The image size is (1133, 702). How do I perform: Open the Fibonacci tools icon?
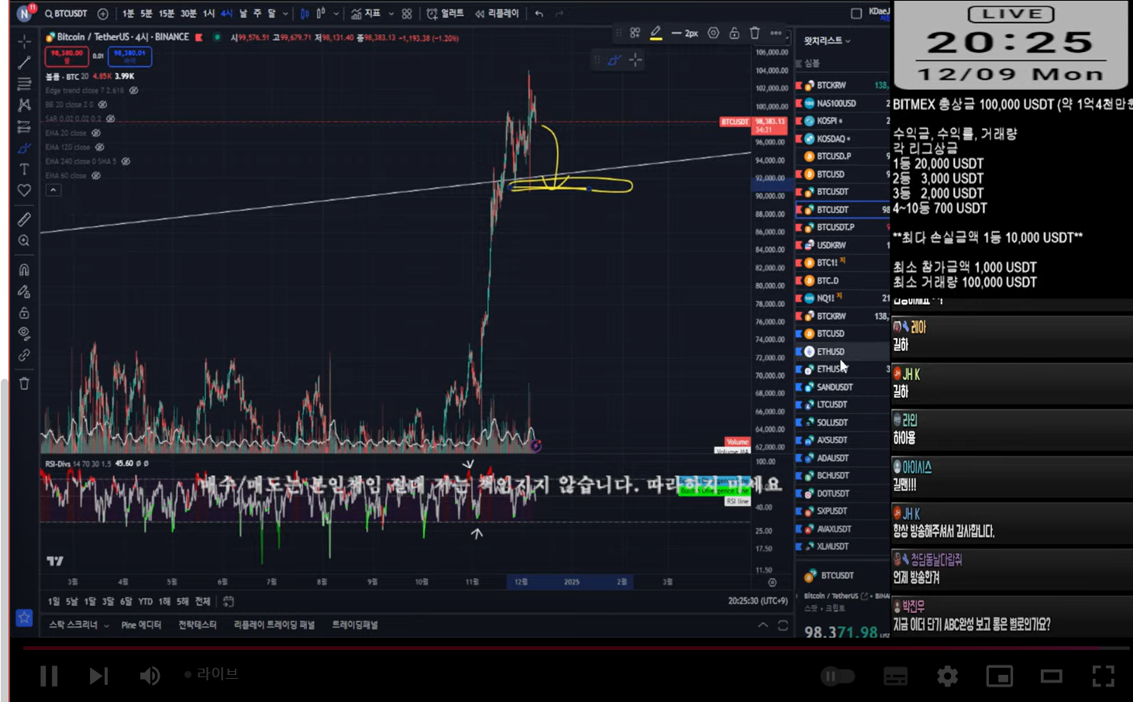(x=24, y=84)
